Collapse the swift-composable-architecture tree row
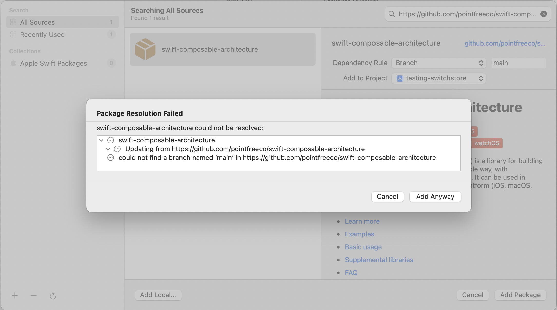The width and height of the screenshot is (557, 310). pos(101,140)
